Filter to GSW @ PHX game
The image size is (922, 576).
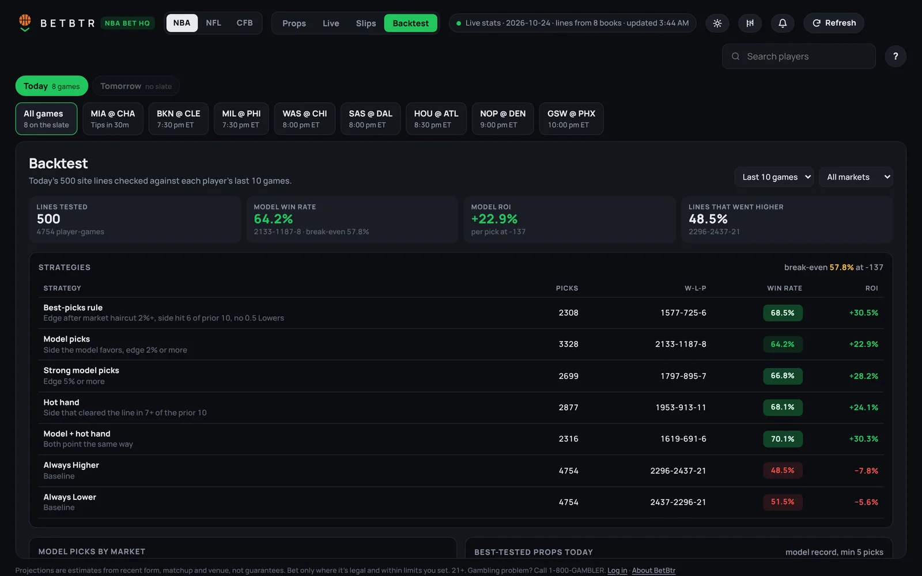[x=571, y=119]
